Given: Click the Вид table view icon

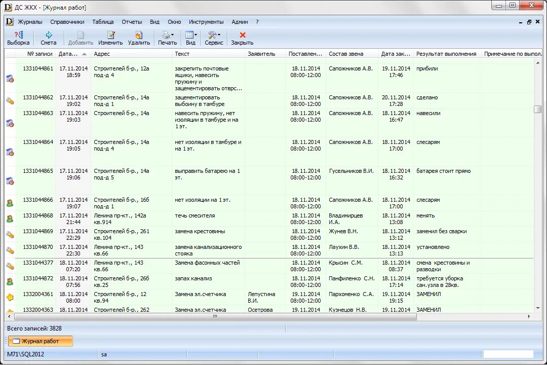Looking at the screenshot, I should (189, 35).
